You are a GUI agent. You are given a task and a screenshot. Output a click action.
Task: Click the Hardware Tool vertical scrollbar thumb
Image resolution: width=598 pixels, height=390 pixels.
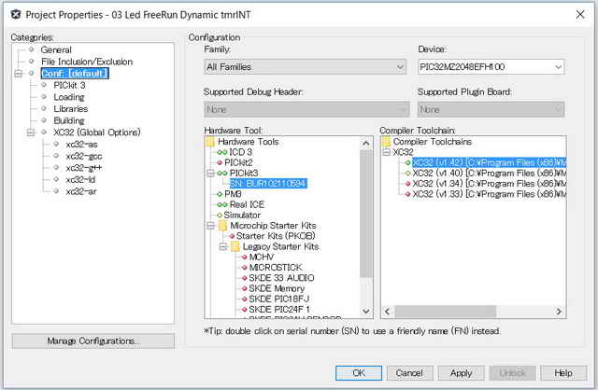click(x=366, y=214)
